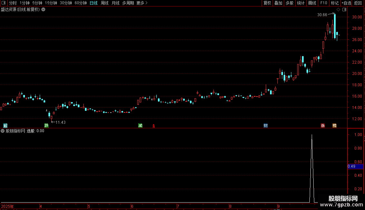Open the 画线 drawing tools
365x210 pixels.
click(x=312, y=3)
